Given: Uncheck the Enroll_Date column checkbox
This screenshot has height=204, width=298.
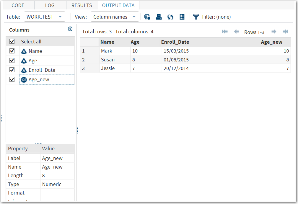Looking at the screenshot, I should coord(12,70).
